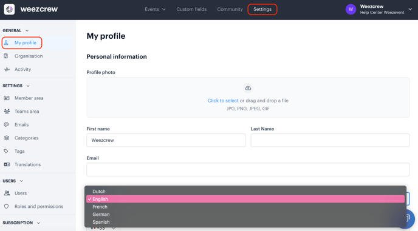Click the 'Click to select' link

(x=223, y=101)
